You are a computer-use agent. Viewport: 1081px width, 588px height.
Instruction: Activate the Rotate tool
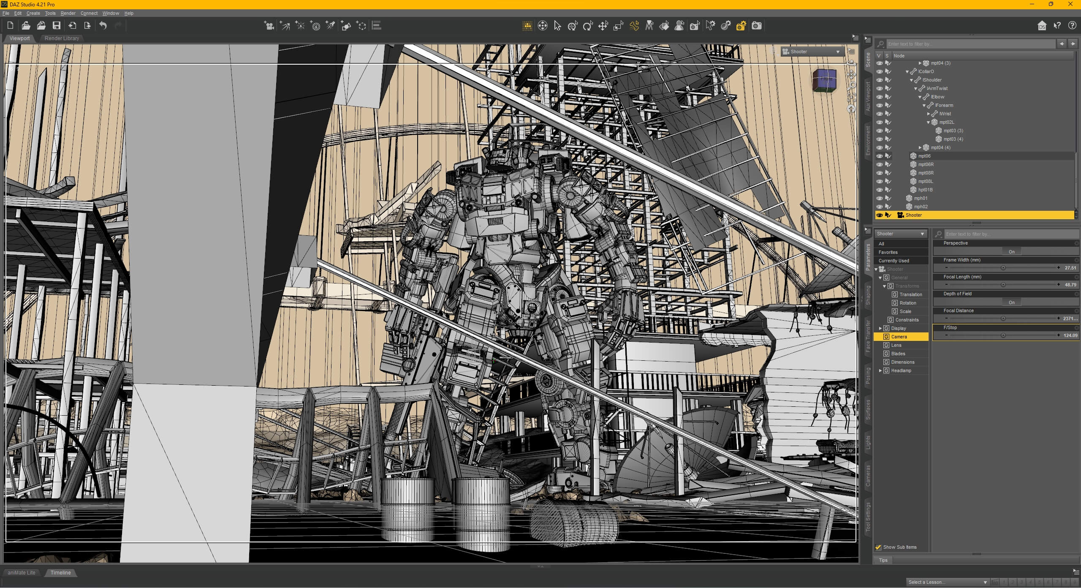588,26
